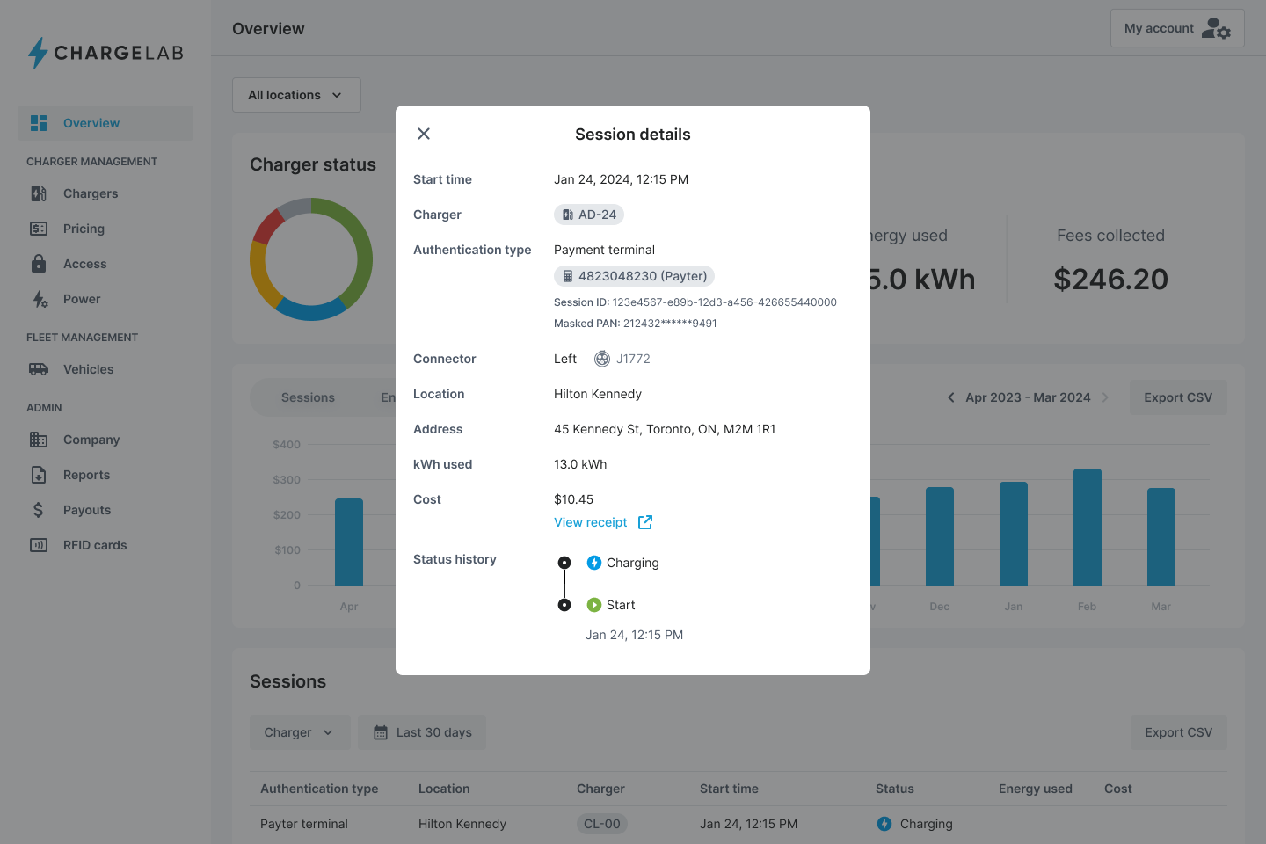Expand the Charger filter dropdown
The width and height of the screenshot is (1266, 844).
pos(300,732)
